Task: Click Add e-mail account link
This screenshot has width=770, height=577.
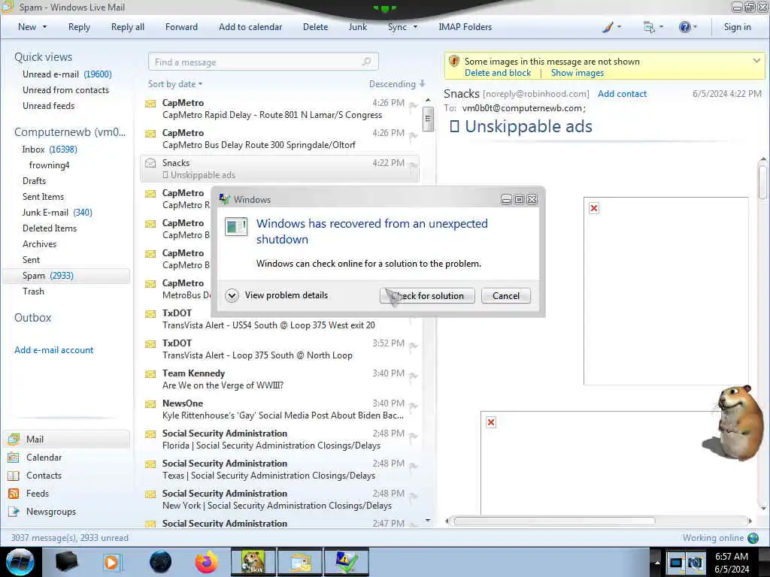Action: (x=53, y=350)
